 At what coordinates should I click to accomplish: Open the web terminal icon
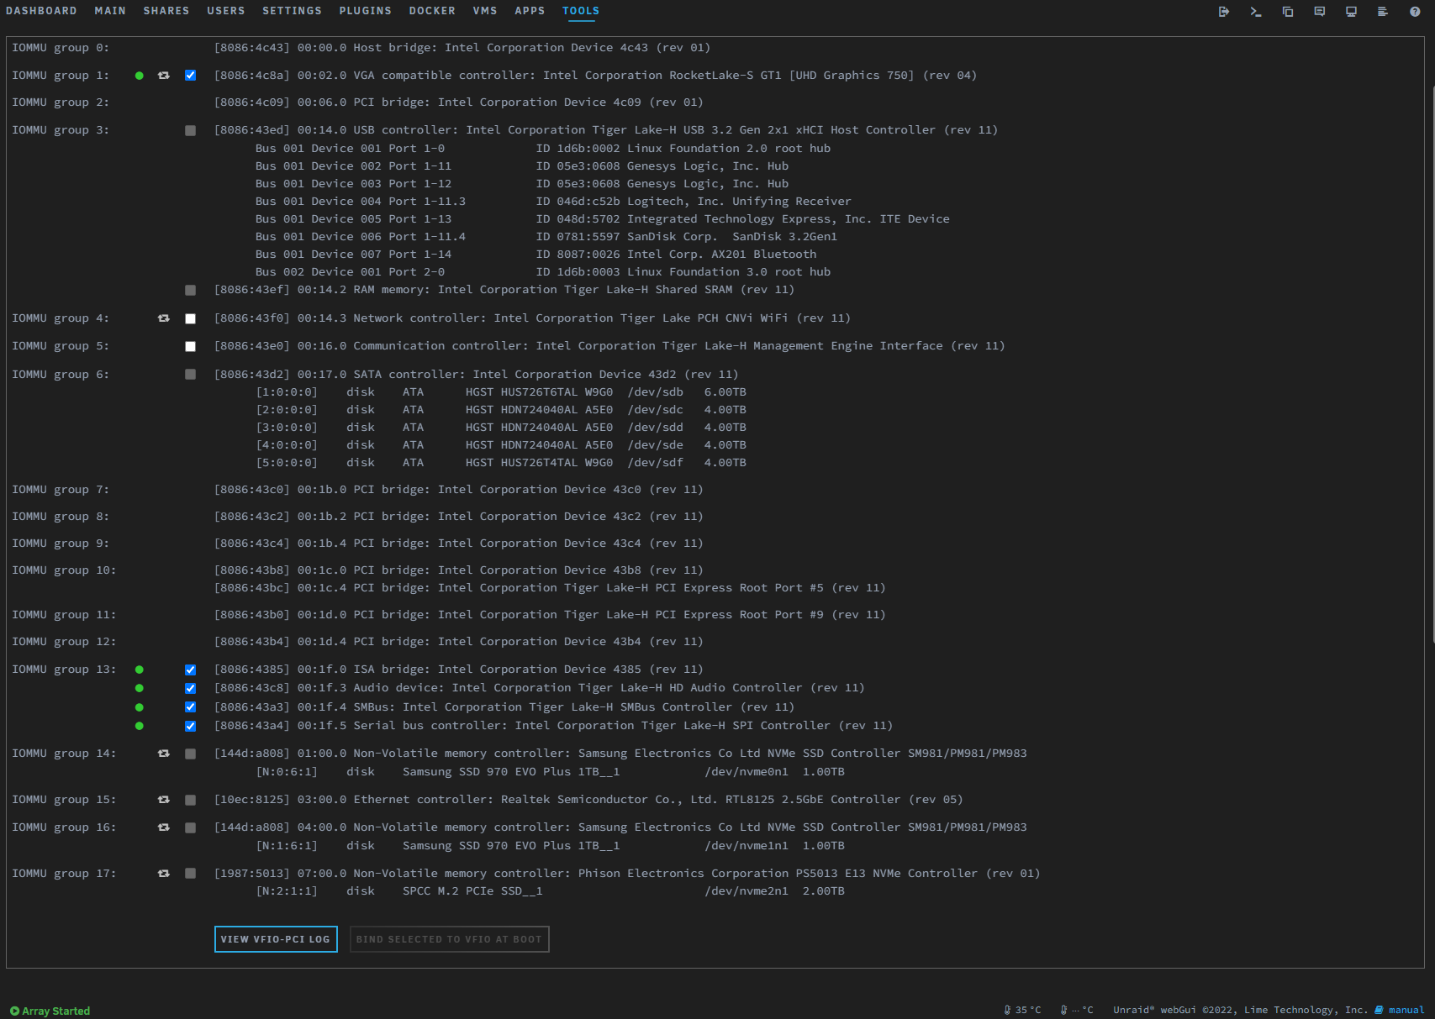coord(1255,12)
